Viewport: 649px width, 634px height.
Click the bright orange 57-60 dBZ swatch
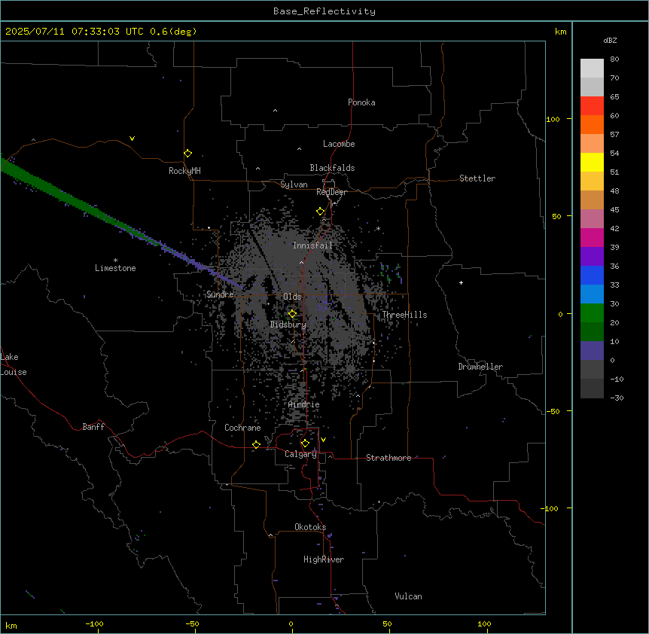(x=592, y=124)
